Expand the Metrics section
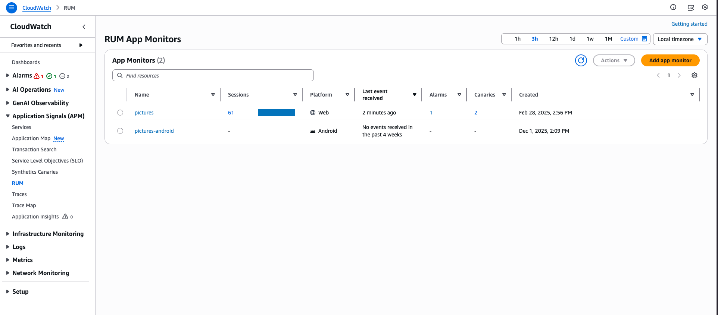The image size is (718, 315). coord(7,260)
